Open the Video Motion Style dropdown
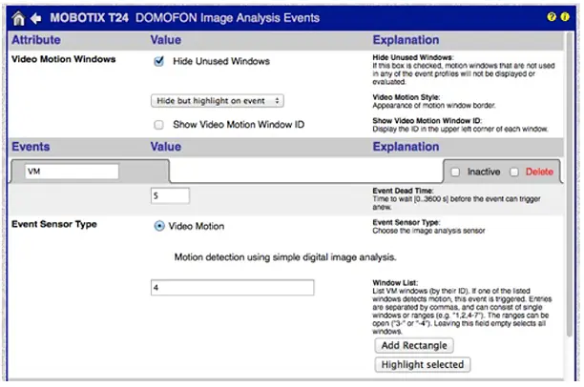 217,99
